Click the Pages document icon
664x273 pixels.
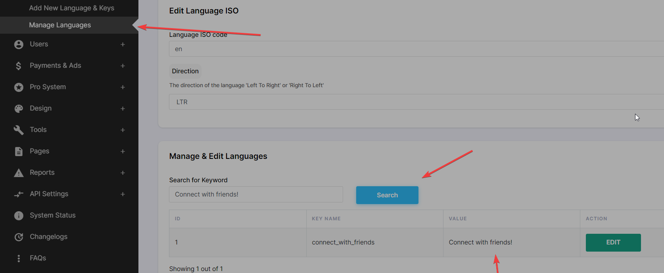(19, 151)
